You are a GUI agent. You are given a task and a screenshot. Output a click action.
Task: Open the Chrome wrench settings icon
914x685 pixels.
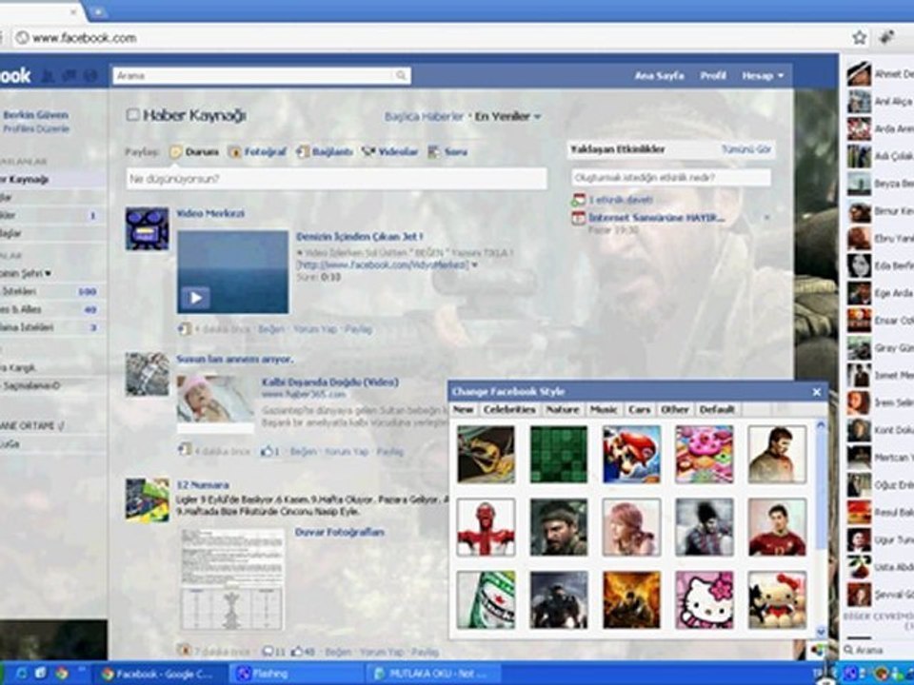point(886,37)
